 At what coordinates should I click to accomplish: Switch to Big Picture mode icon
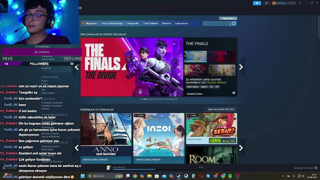(300, 3)
